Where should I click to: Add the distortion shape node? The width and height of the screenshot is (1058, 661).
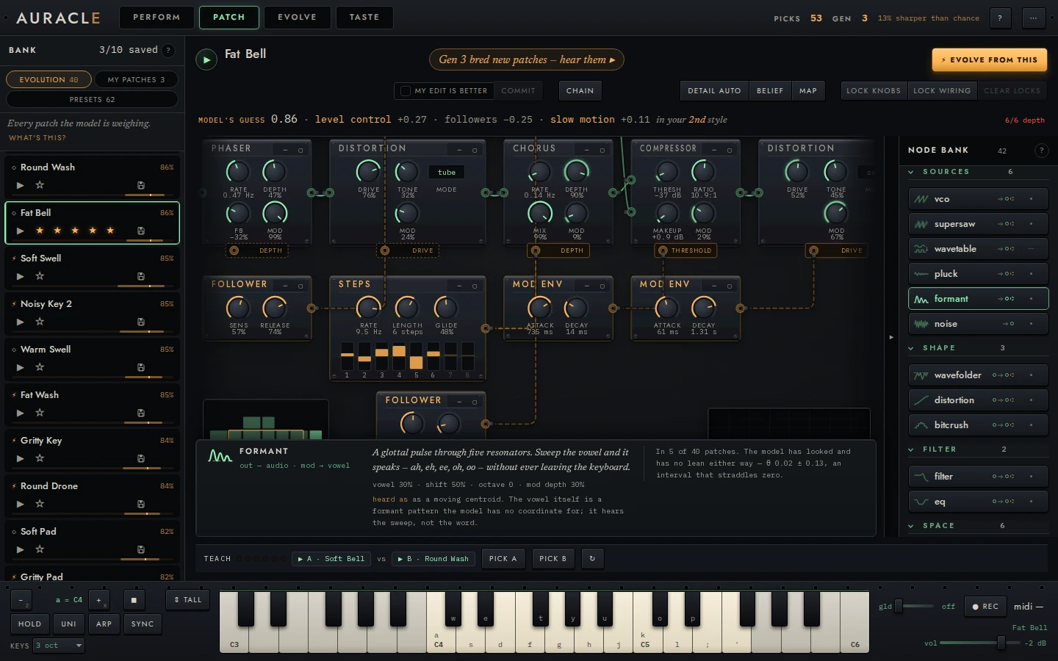[x=978, y=400]
